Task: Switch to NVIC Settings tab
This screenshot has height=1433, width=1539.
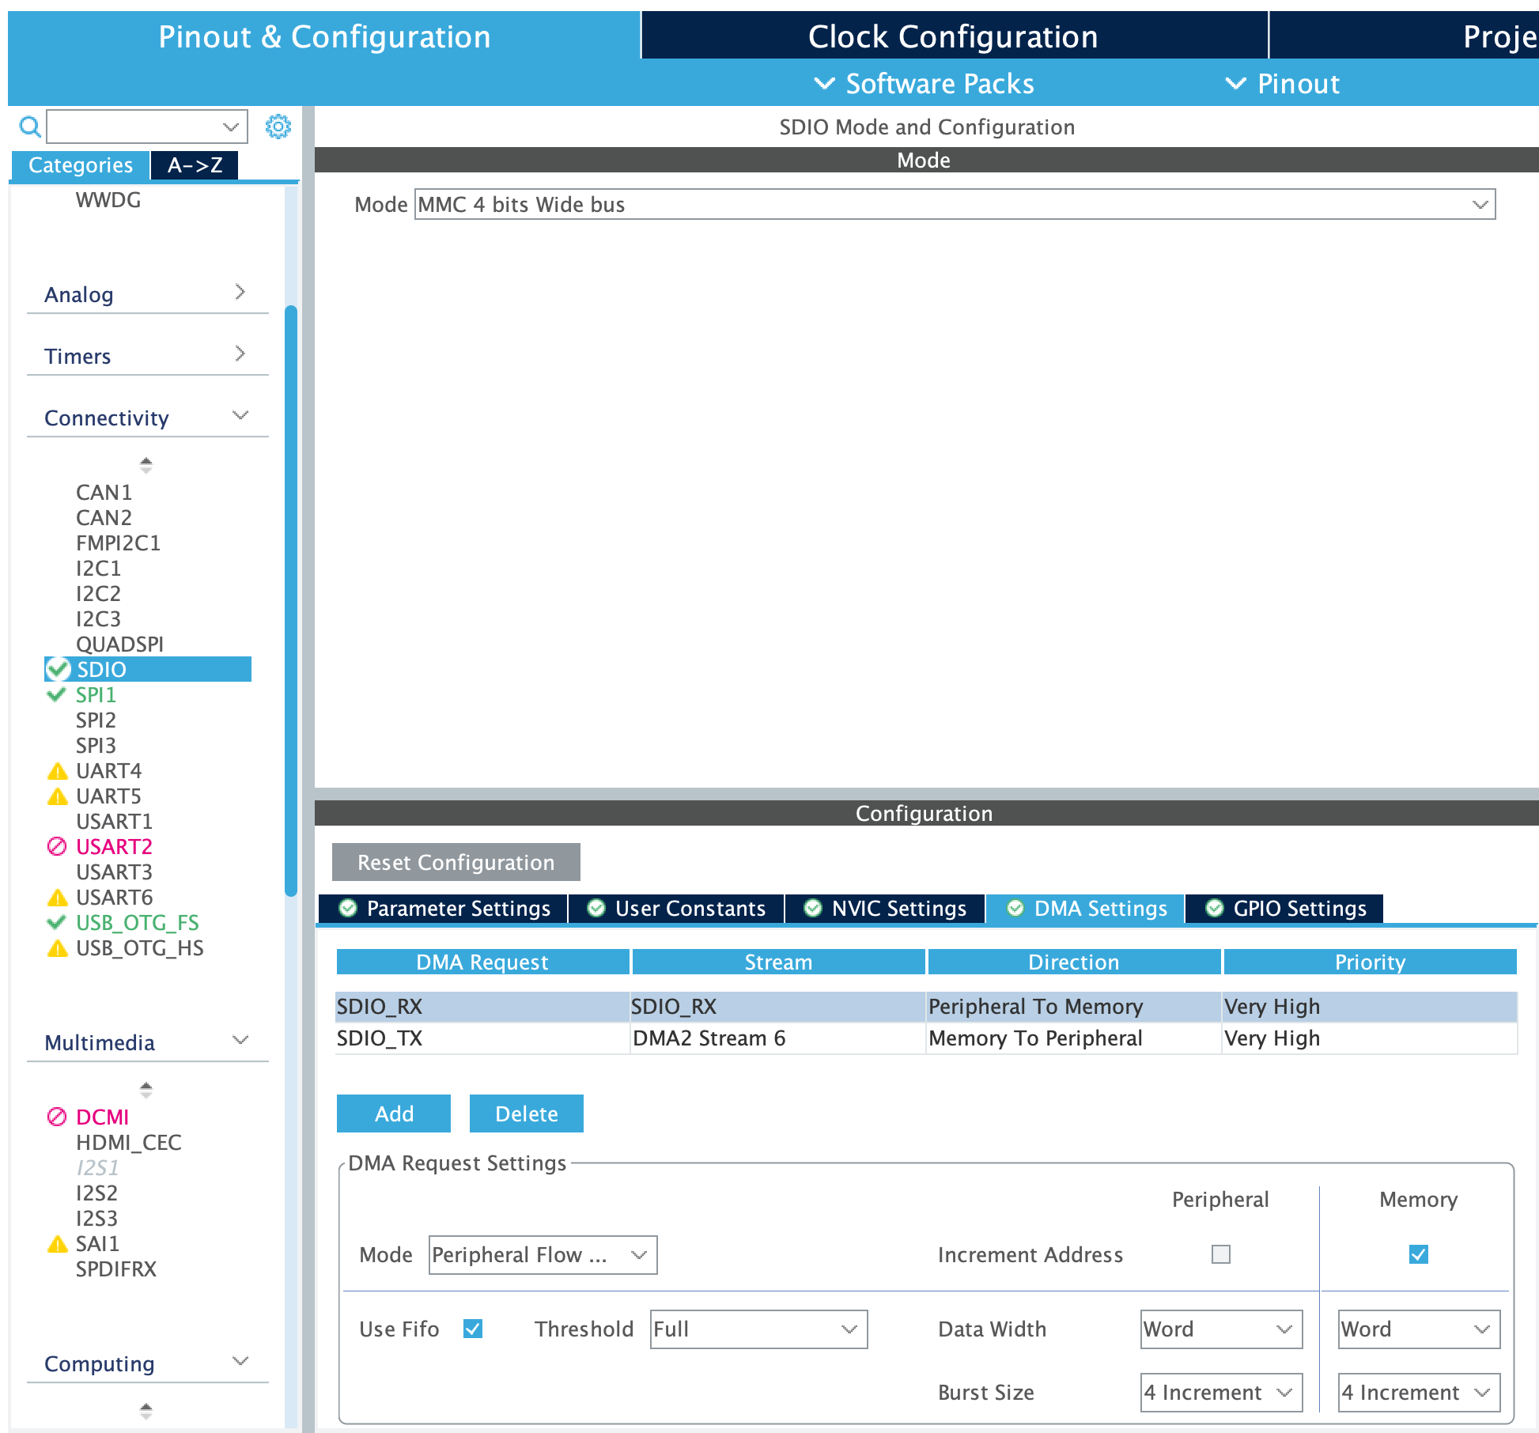Action: (886, 909)
